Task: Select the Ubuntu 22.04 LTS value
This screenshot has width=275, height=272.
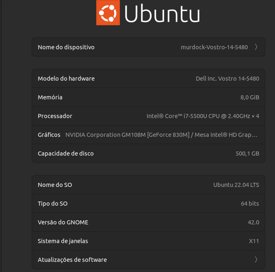Action: 236,185
